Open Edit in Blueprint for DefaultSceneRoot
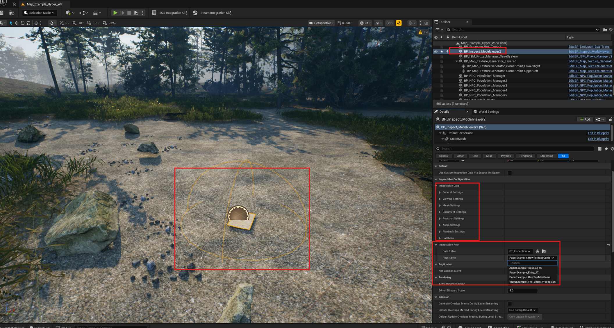The width and height of the screenshot is (614, 328). (x=598, y=133)
